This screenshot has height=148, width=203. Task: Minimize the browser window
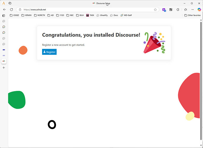point(185,3)
